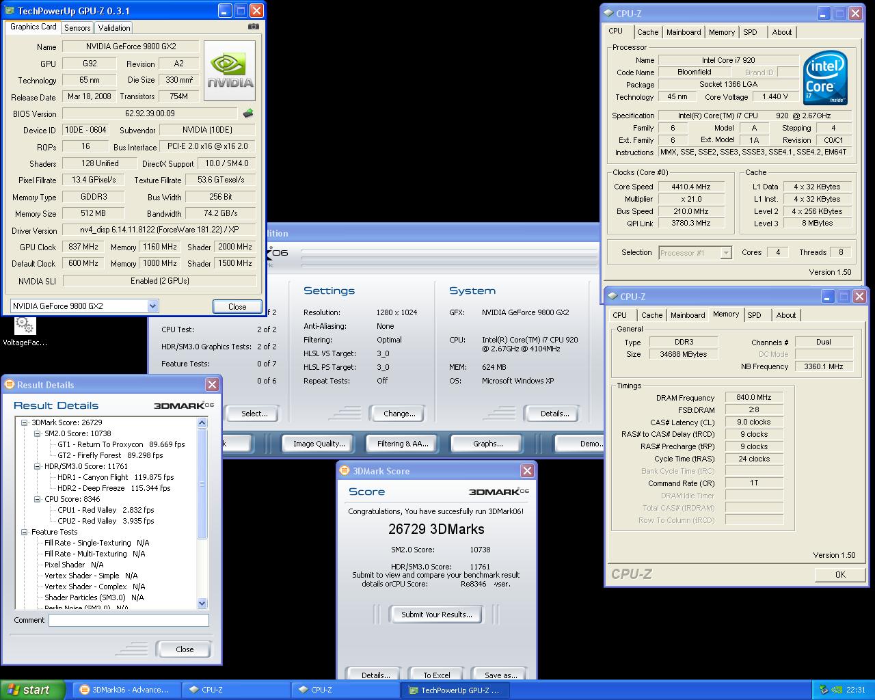
Task: Click Save as button in 3DMark Score
Action: (x=500, y=675)
